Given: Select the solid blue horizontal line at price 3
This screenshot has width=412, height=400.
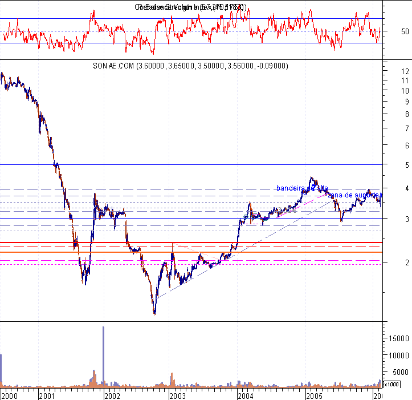Looking at the screenshot, I should [191, 218].
